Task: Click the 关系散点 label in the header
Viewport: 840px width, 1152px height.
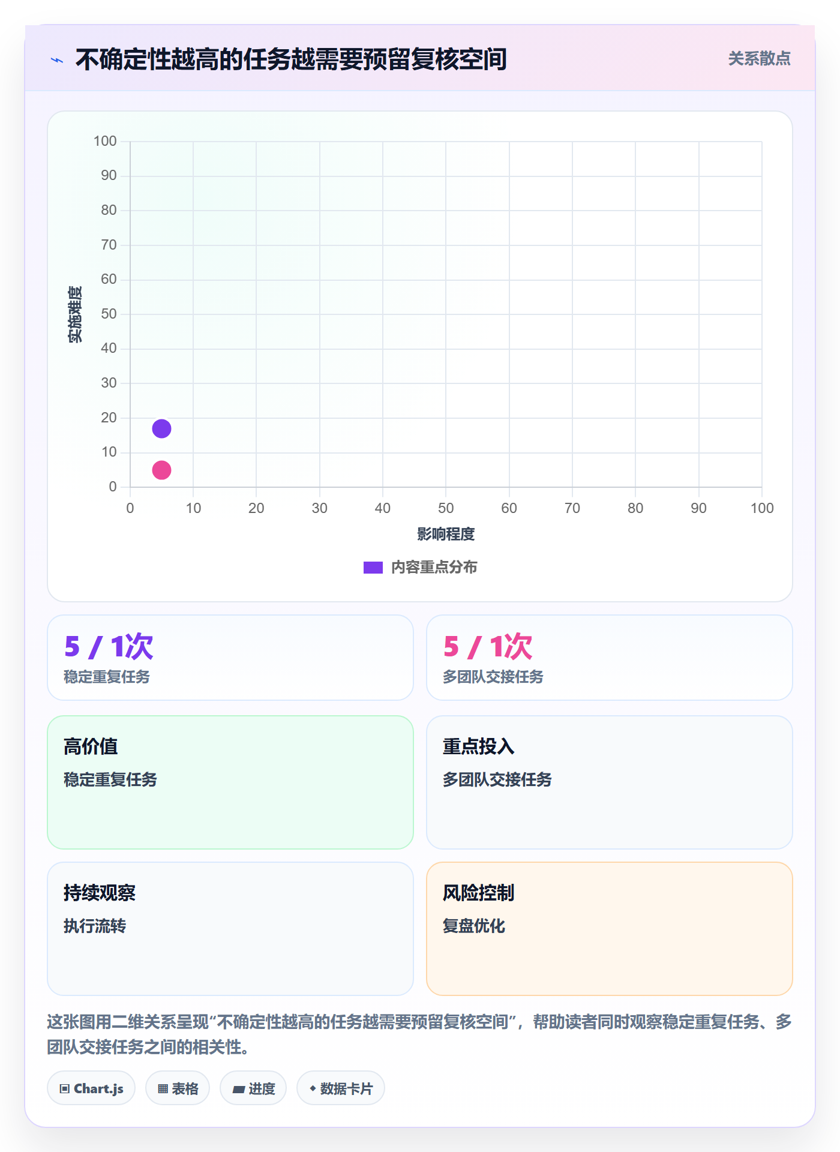Action: coord(759,59)
